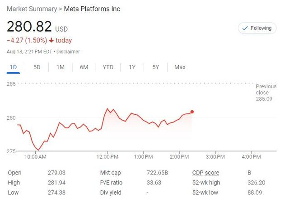This screenshot has width=289, height=202.
Task: Select the 1D chart range tab
Action: coord(13,67)
